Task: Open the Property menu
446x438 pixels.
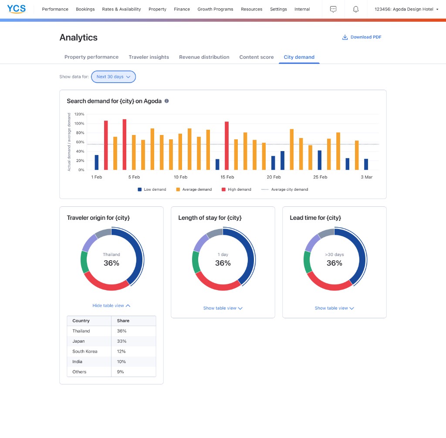Action: (157, 9)
